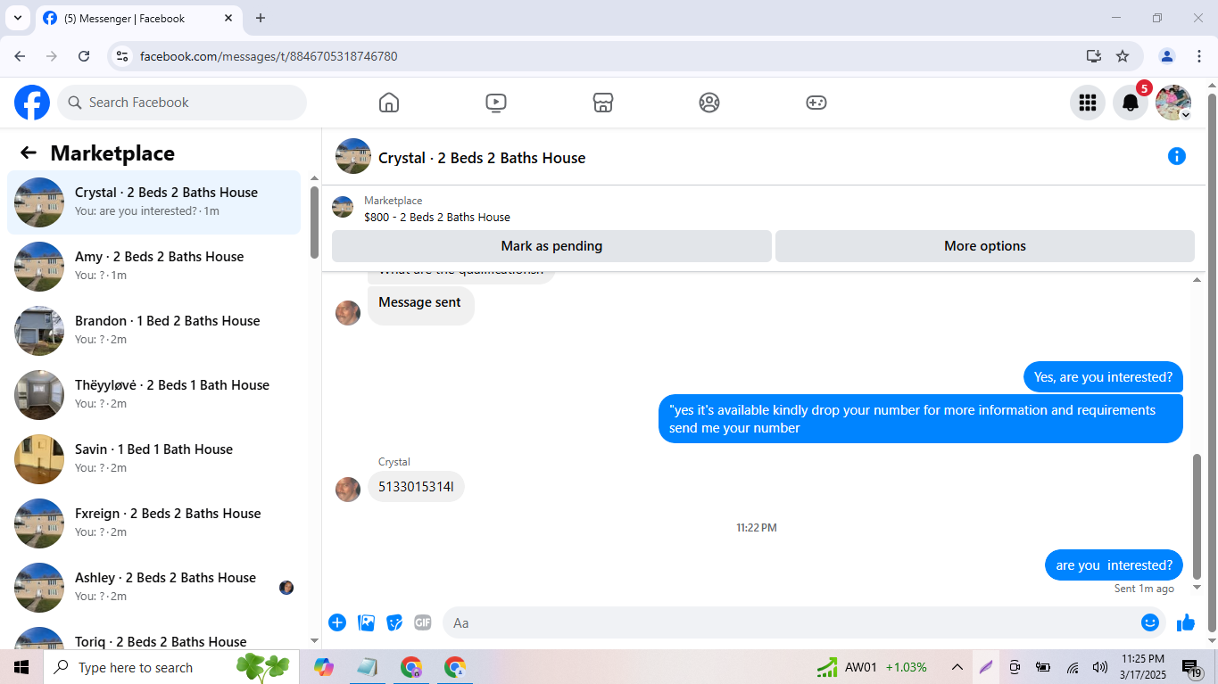Click the 11:22 PM timestamp
1218x684 pixels.
tap(757, 528)
